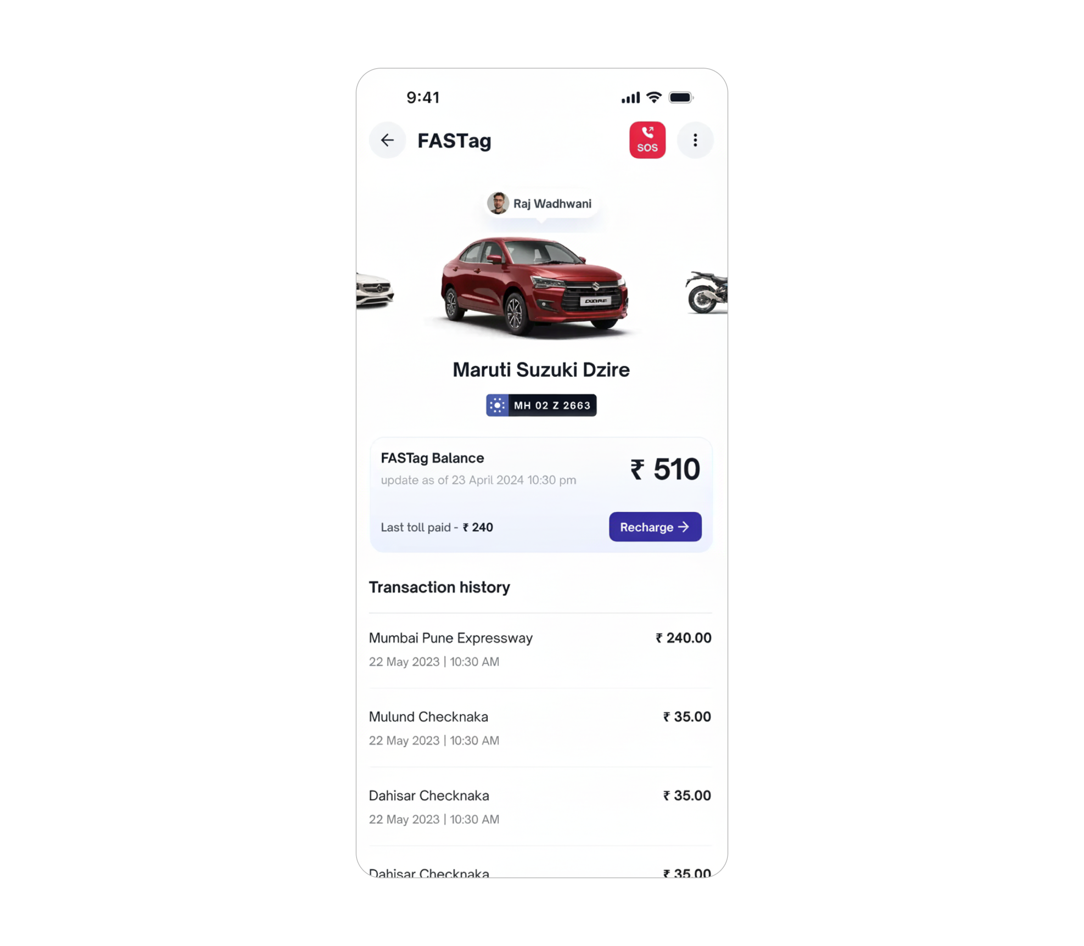Open the three-dot more options menu

click(x=695, y=141)
